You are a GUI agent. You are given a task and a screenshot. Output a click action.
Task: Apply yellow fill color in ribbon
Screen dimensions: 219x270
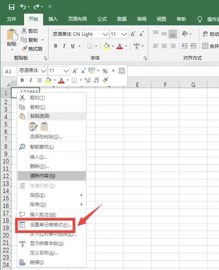tap(106, 46)
